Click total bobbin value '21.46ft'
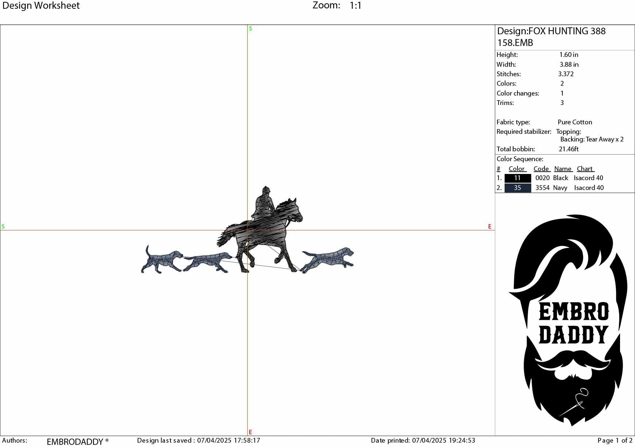Screen dimensions: 635x447 coord(569,149)
